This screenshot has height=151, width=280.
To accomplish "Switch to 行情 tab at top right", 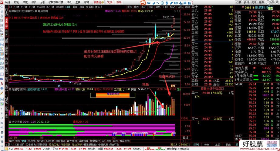I will point(239,2).
